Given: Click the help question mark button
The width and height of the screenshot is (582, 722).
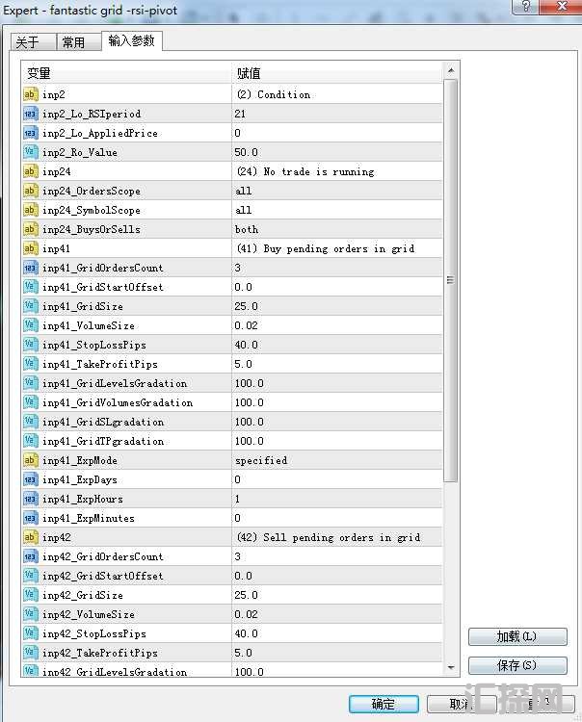Looking at the screenshot, I should click(x=523, y=8).
